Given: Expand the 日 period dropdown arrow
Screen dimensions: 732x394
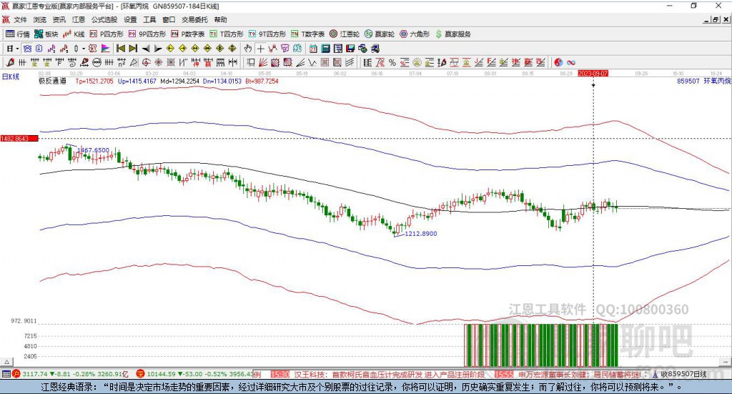Looking at the screenshot, I should [x=18, y=49].
